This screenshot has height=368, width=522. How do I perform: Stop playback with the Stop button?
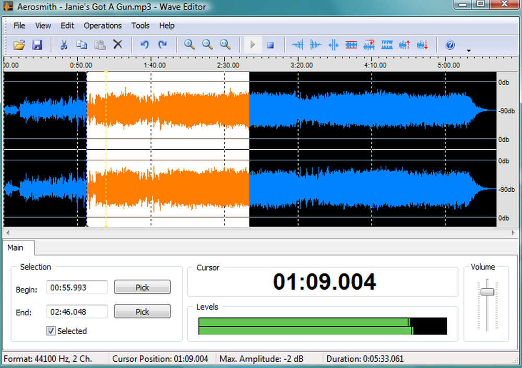270,45
